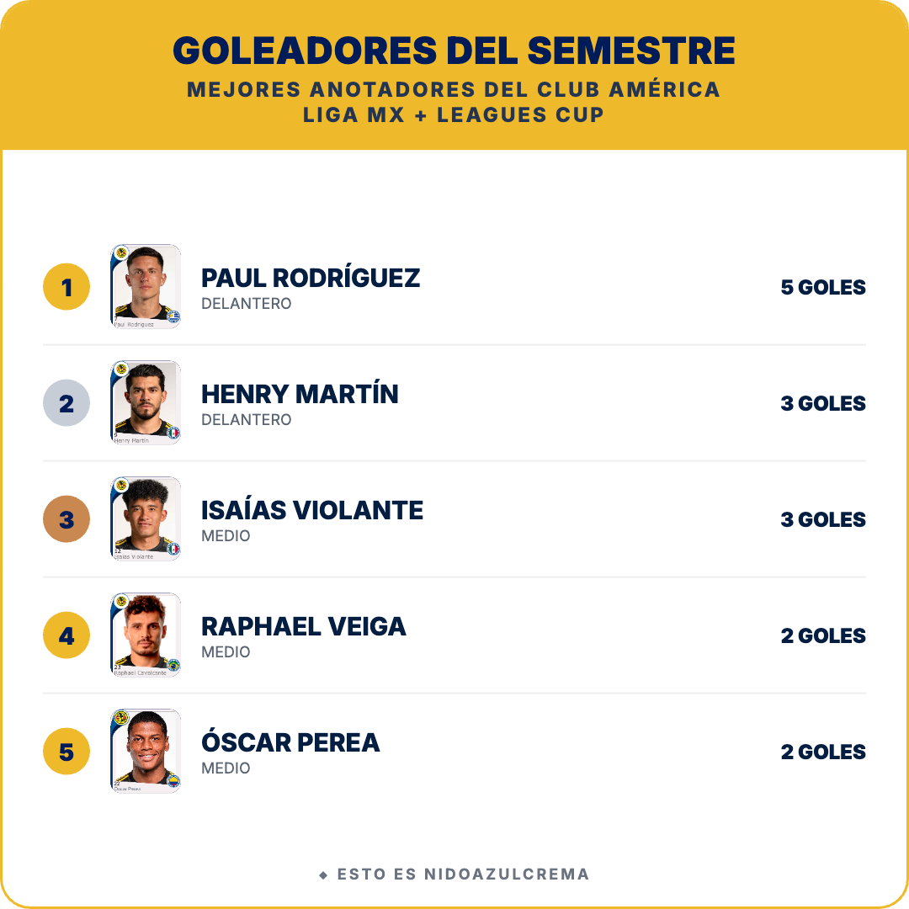
Task: Select the ÓSCAR PEREA name
Action: [290, 742]
